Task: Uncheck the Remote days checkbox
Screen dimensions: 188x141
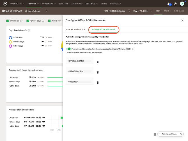Action: coord(28,21)
